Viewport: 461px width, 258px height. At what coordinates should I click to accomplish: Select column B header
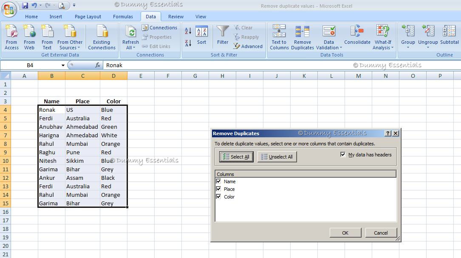(51, 76)
